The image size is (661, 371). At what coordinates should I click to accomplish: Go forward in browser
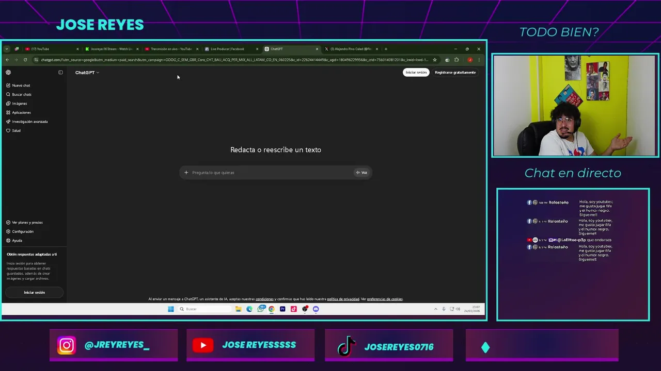pos(16,60)
